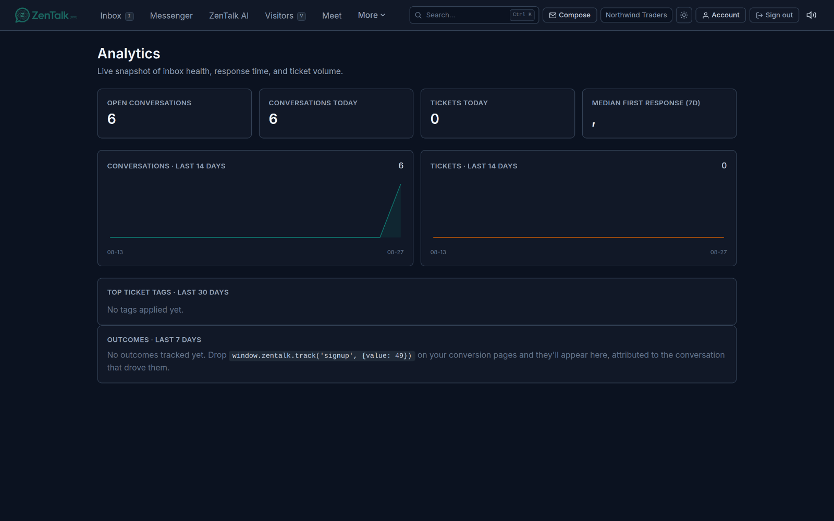Click the Tickets last 14 days chart line
The image size is (834, 521).
coord(579,238)
